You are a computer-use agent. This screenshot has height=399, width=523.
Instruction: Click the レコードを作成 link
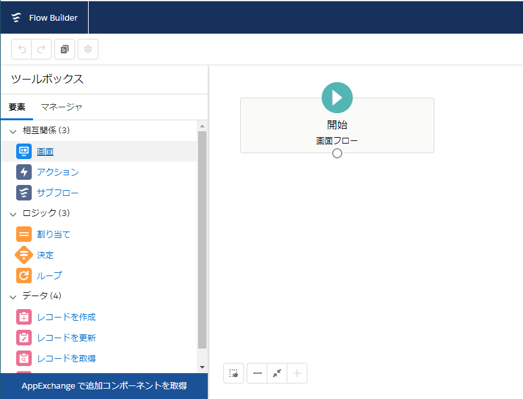pyautogui.click(x=67, y=317)
